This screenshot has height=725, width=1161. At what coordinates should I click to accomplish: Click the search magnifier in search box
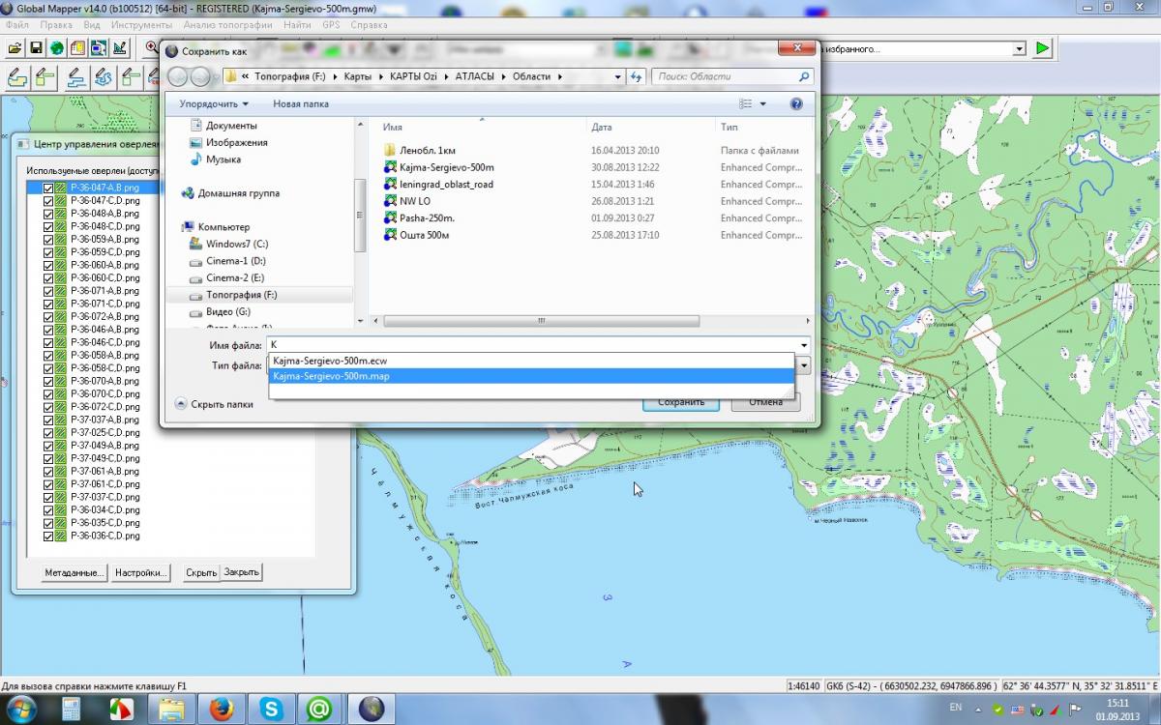(x=804, y=76)
